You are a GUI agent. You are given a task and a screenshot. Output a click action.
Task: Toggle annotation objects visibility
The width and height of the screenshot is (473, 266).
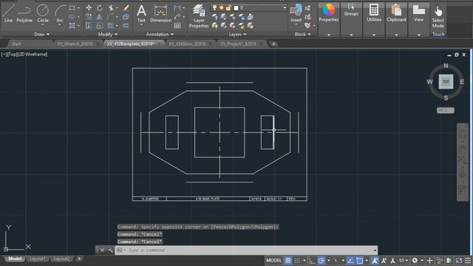coord(375,260)
